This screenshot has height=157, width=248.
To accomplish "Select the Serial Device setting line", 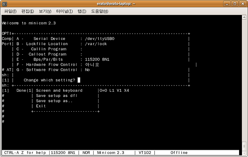I will coord(65,39).
